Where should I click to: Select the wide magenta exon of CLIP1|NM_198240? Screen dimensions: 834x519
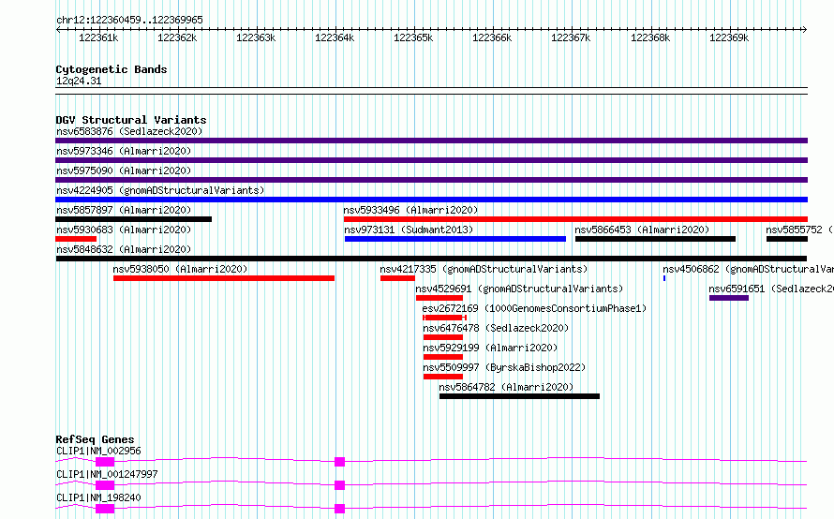(x=105, y=509)
